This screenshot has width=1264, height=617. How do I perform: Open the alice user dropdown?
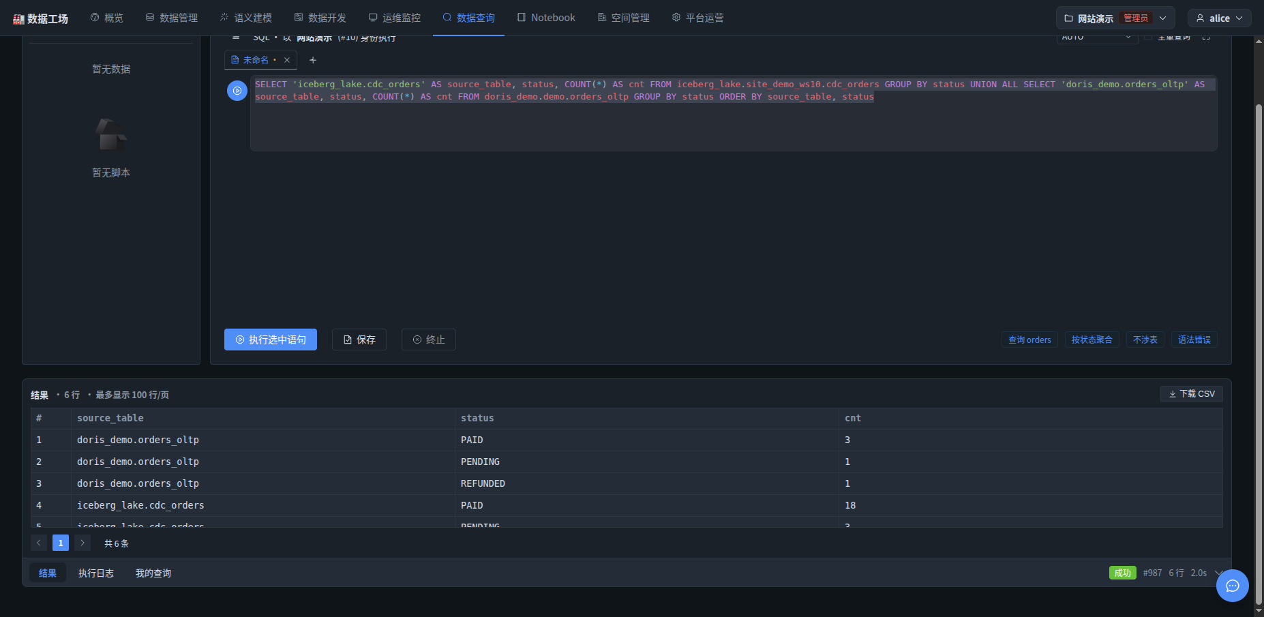click(1220, 18)
